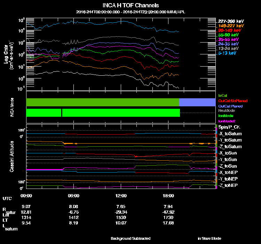
Task: Click the OutCal:Planed legend entry
Action: [x=230, y=106]
